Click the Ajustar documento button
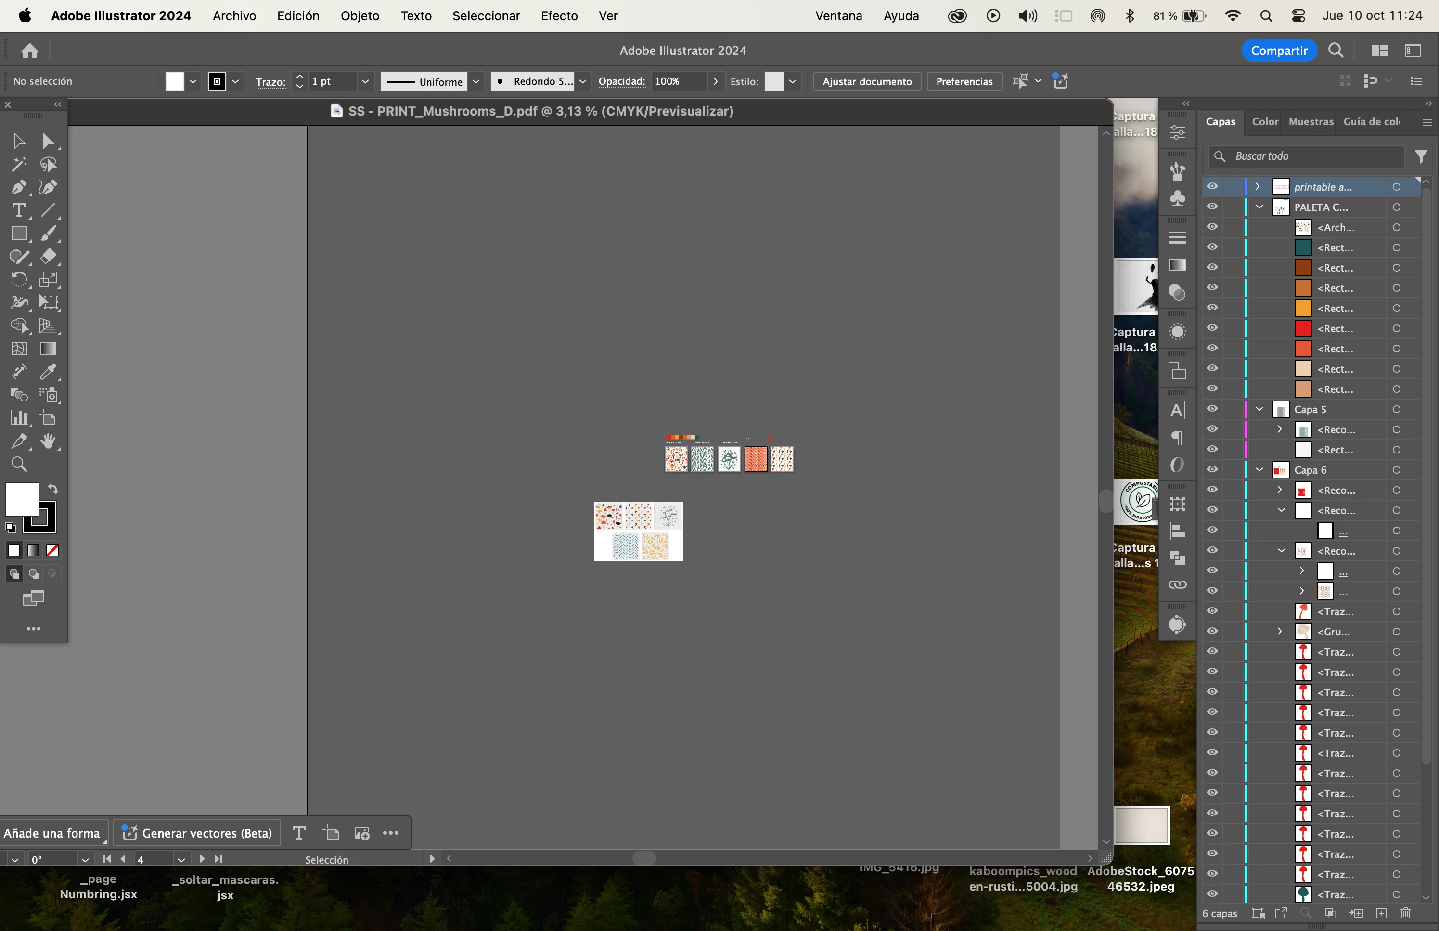1439x931 pixels. pyautogui.click(x=867, y=81)
